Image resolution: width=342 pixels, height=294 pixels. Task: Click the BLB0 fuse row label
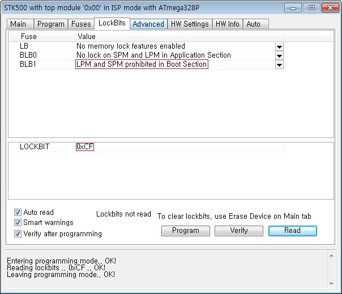28,55
